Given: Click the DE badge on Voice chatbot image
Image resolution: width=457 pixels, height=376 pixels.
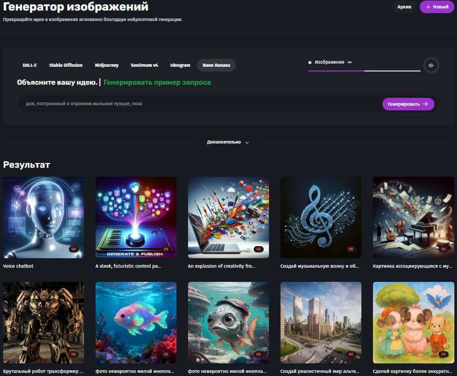Looking at the screenshot, I should click(73, 249).
